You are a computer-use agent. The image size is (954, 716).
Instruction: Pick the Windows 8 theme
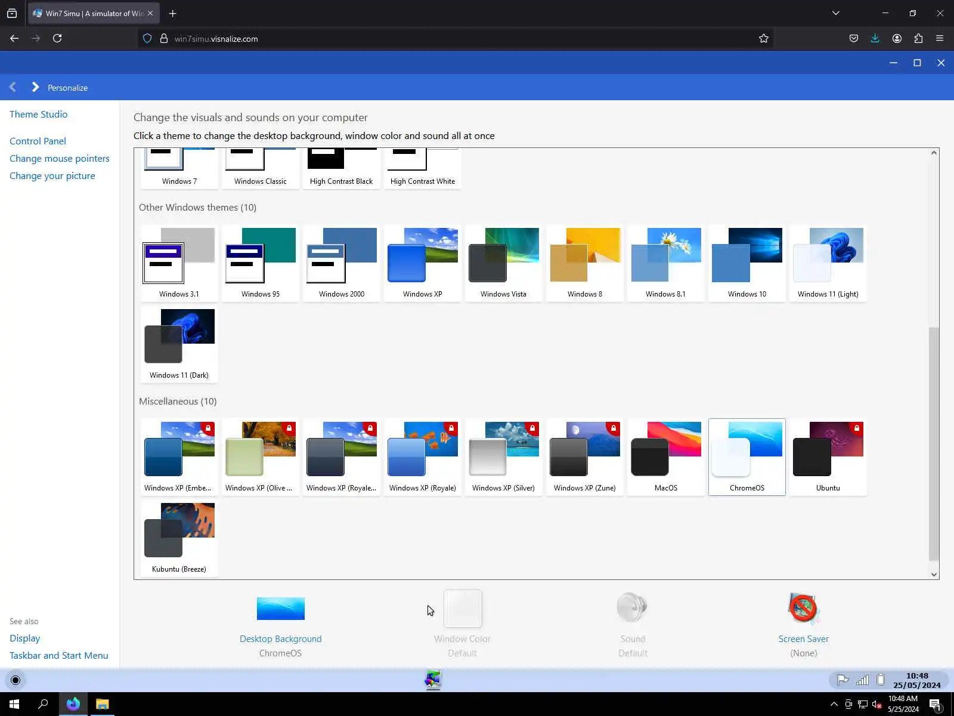click(585, 263)
